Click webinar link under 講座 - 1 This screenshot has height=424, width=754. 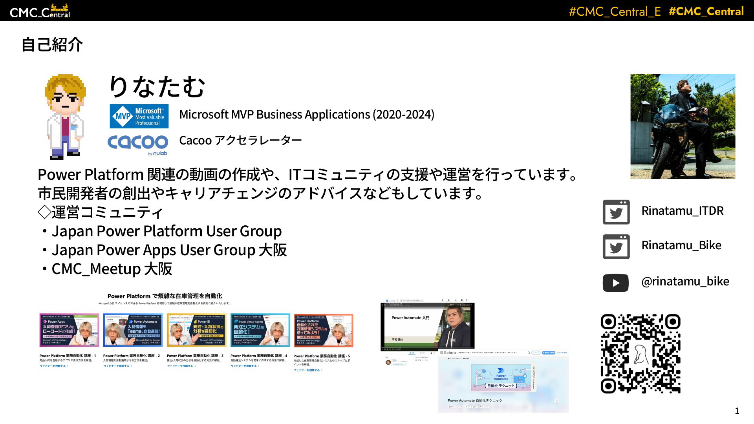pos(54,366)
